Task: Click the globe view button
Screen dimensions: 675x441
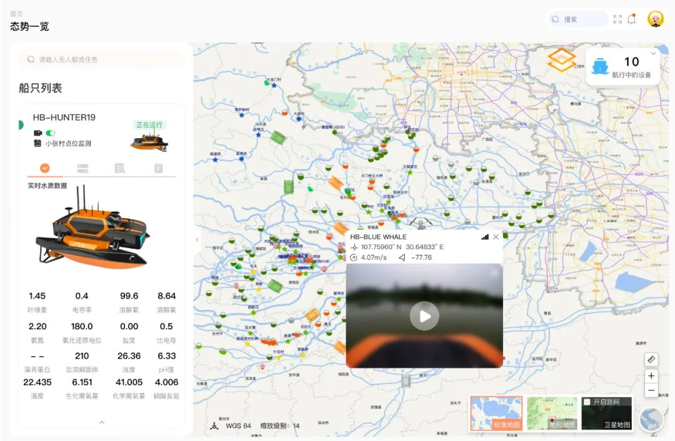Action: coord(652,419)
